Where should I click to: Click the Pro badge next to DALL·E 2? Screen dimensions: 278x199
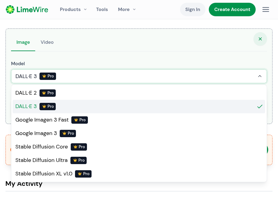click(47, 93)
